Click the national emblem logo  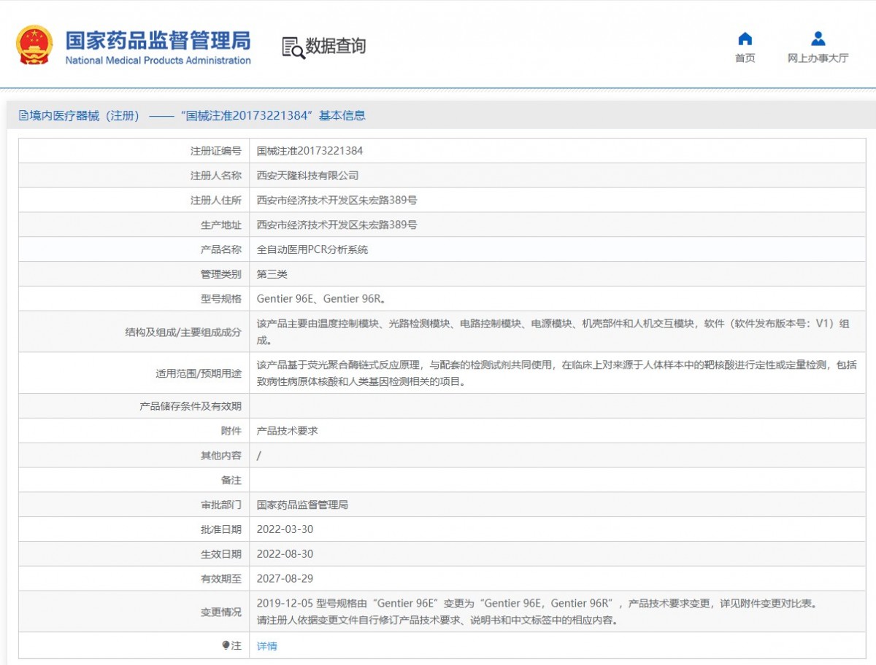point(34,45)
